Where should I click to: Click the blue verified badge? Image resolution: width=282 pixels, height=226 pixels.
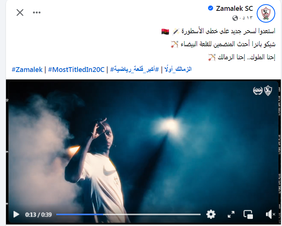tap(210, 8)
